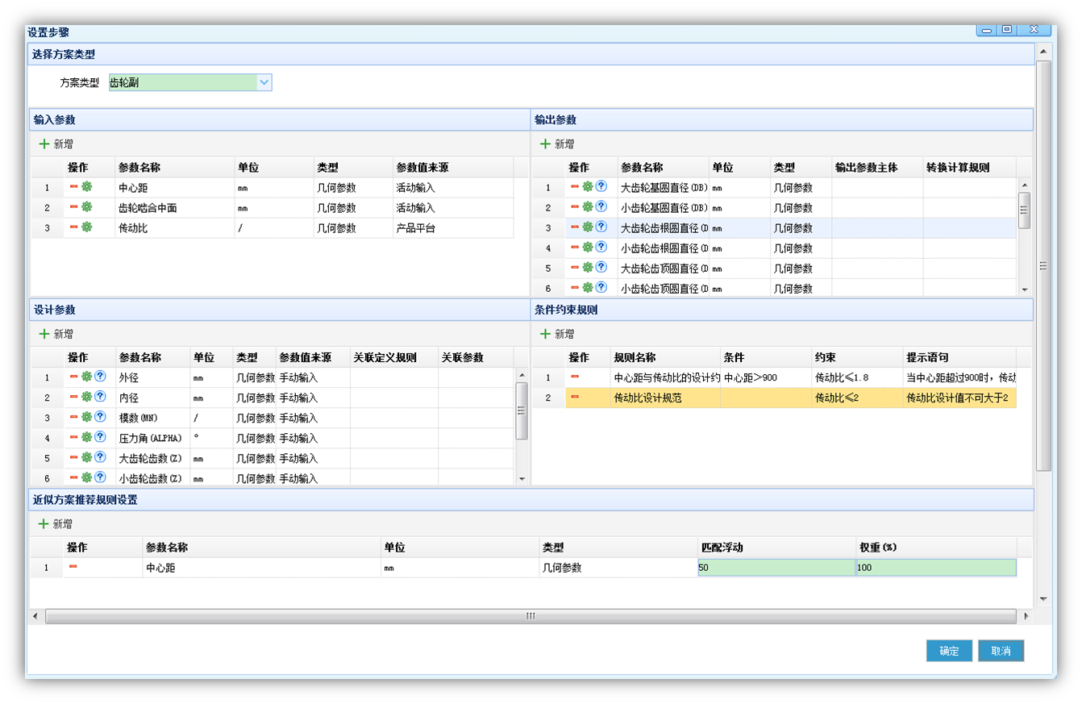
Task: Open gear settings for 大齿轮齿根圆直径
Action: point(588,227)
